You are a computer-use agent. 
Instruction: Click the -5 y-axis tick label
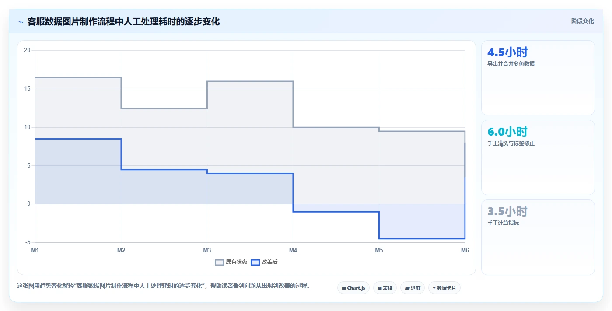tap(28, 242)
